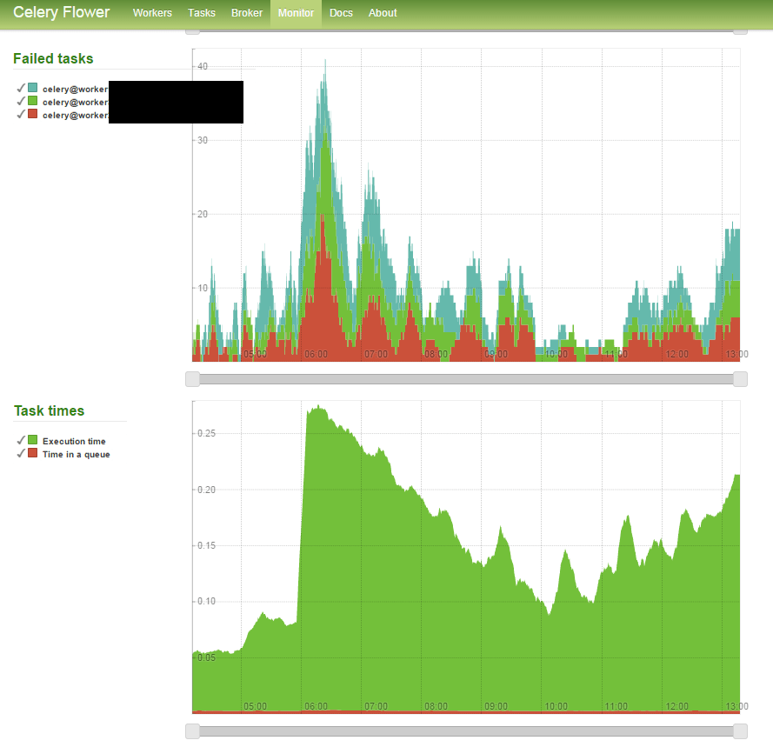Toggle the red worker series checkmark

click(21, 114)
